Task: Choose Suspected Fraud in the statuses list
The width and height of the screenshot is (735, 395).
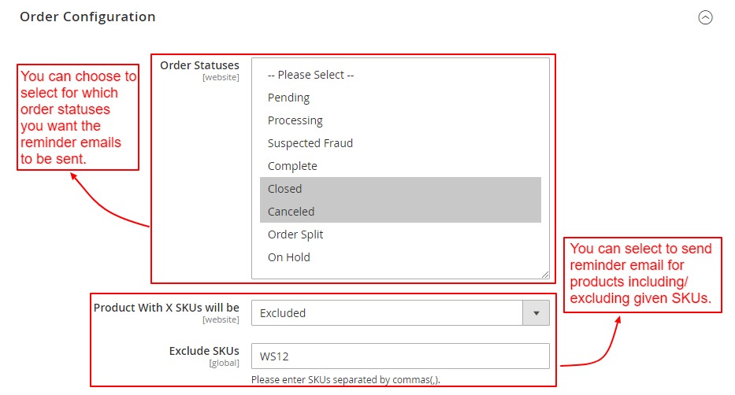Action: tap(310, 143)
